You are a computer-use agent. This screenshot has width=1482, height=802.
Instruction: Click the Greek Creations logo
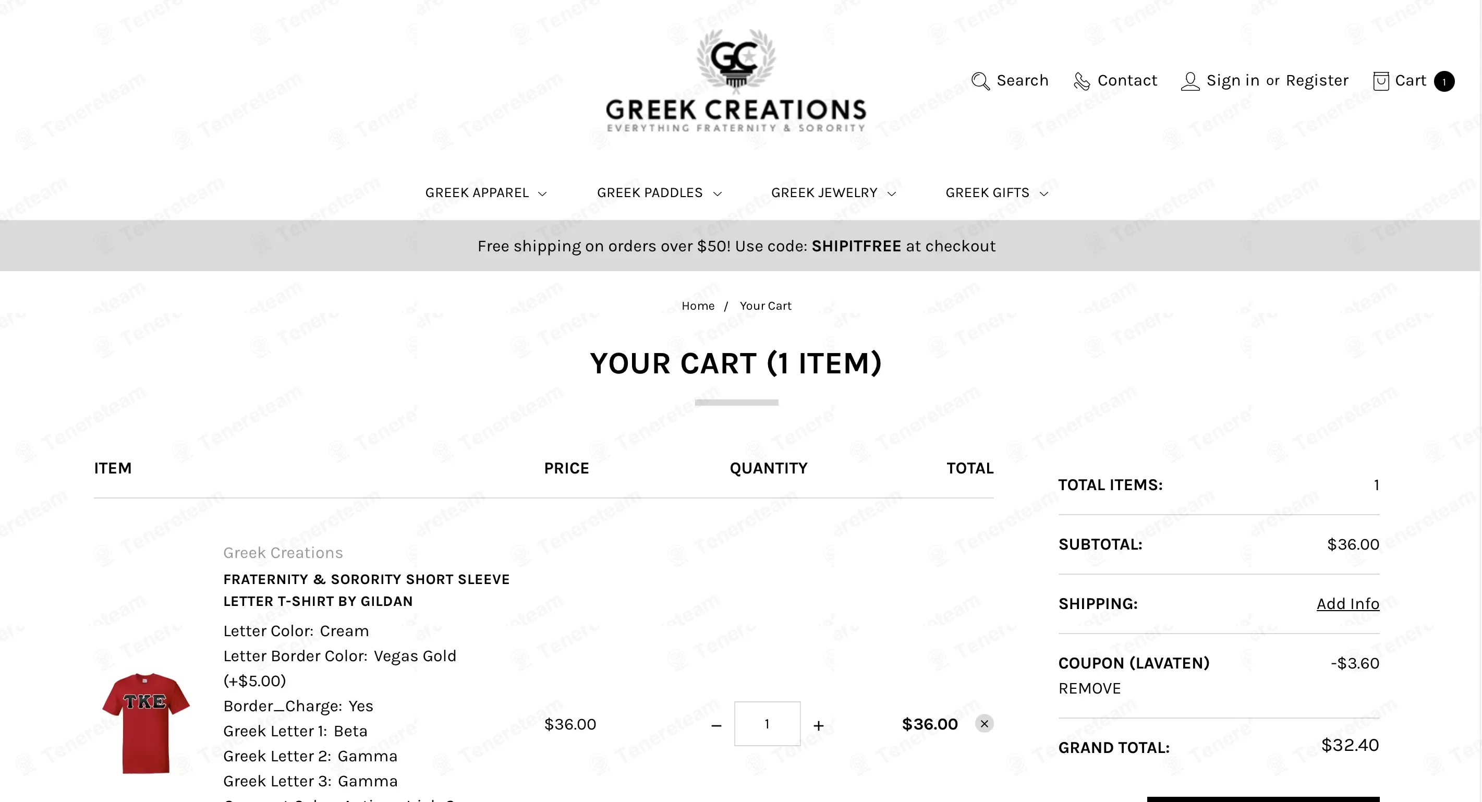[736, 80]
